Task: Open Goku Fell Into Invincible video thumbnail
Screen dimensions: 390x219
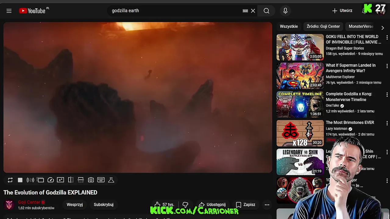Action: 300,47
